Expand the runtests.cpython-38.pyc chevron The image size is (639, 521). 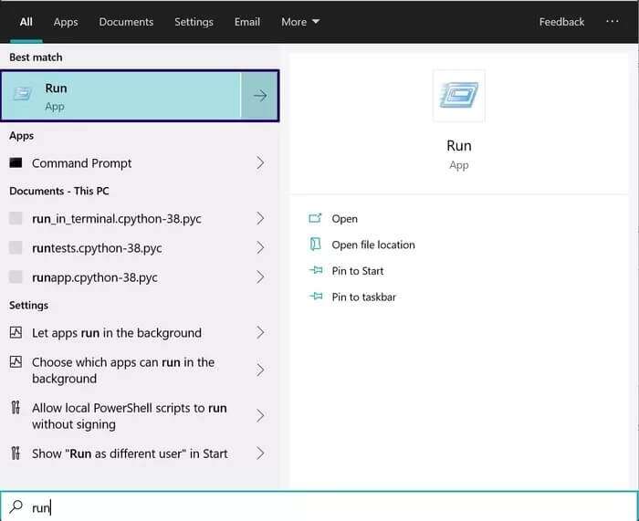260,247
